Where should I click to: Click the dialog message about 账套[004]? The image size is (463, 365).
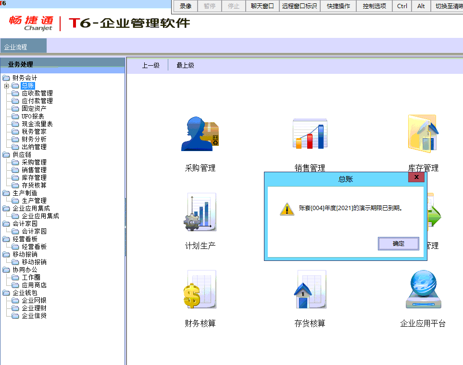[351, 208]
